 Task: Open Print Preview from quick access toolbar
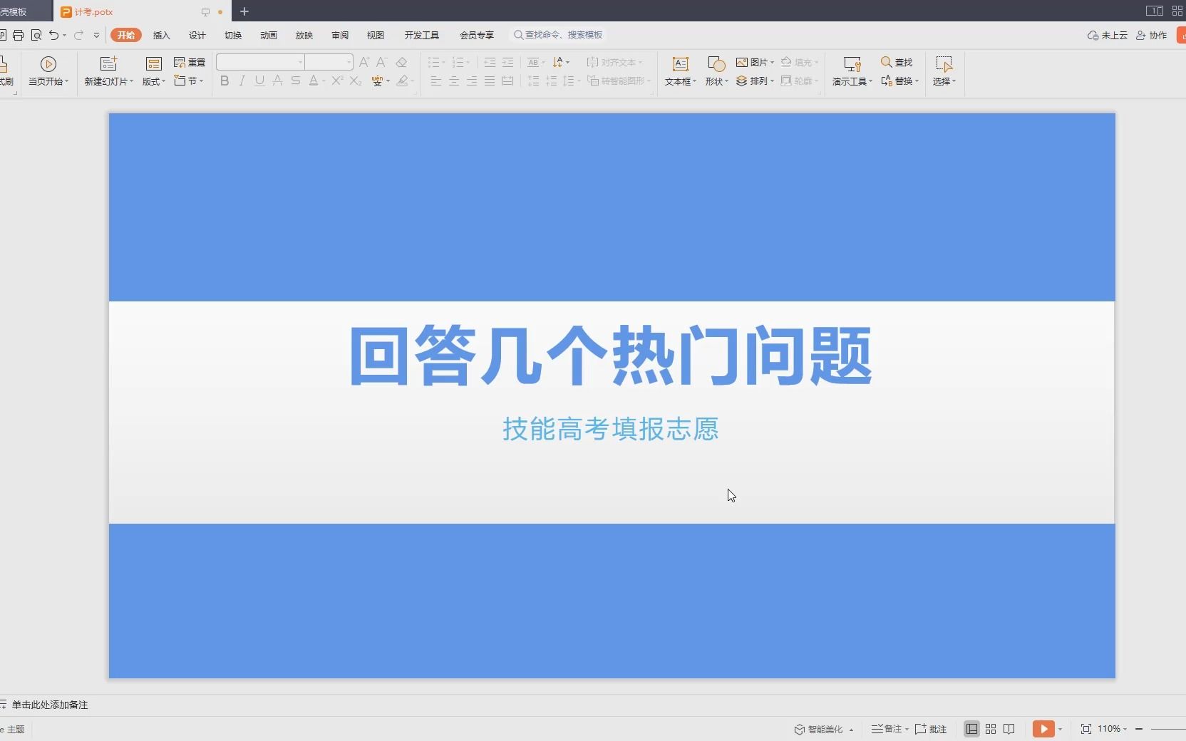36,35
